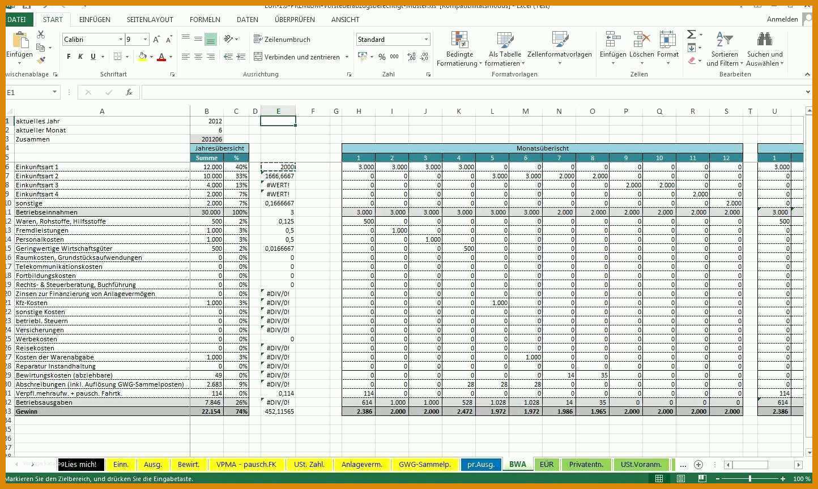This screenshot has height=489, width=818.
Task: Click the AutoSum sigma icon
Action: click(692, 35)
